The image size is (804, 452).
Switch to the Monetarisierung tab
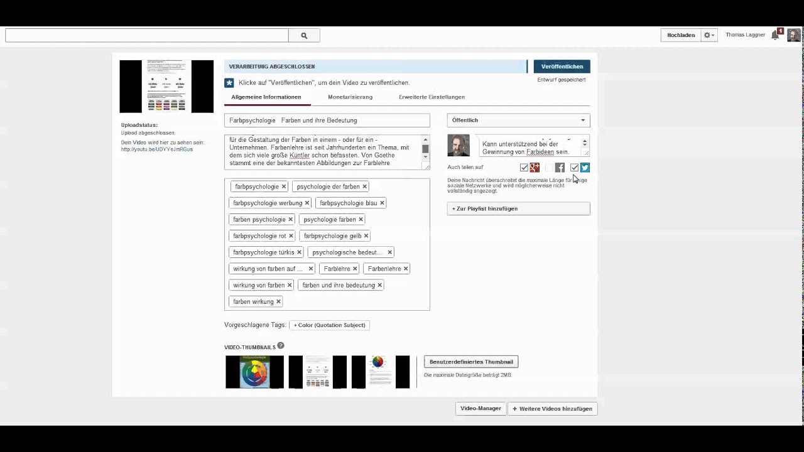[x=350, y=97]
